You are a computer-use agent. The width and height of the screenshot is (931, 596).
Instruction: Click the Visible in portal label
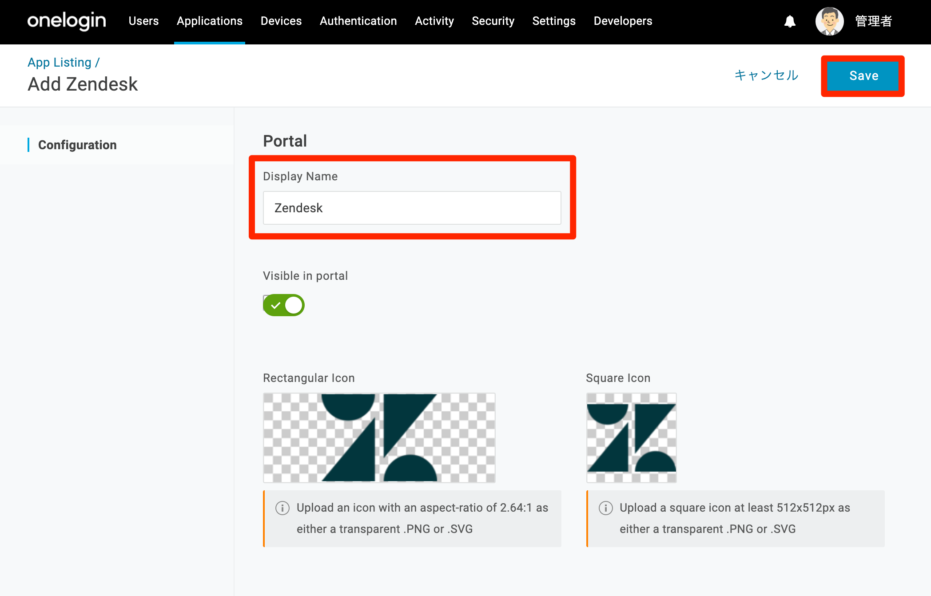click(306, 276)
